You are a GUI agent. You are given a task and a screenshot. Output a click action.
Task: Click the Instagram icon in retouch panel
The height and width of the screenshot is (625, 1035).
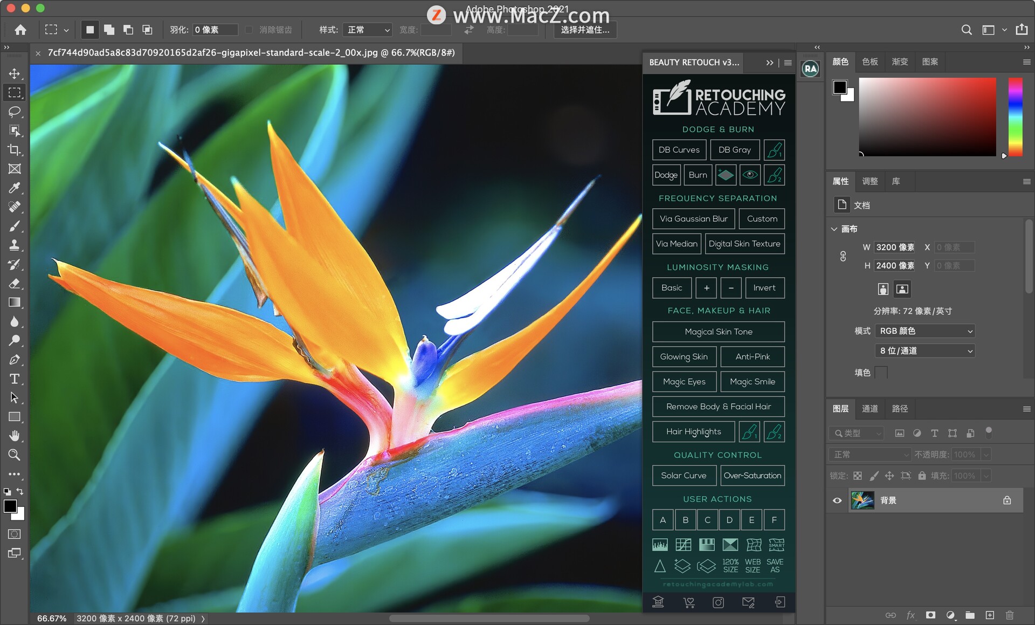tap(718, 602)
